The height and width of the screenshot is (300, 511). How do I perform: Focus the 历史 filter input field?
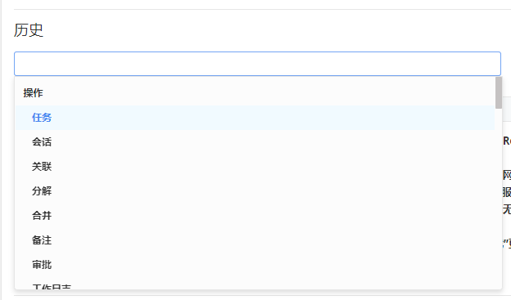pyautogui.click(x=257, y=64)
